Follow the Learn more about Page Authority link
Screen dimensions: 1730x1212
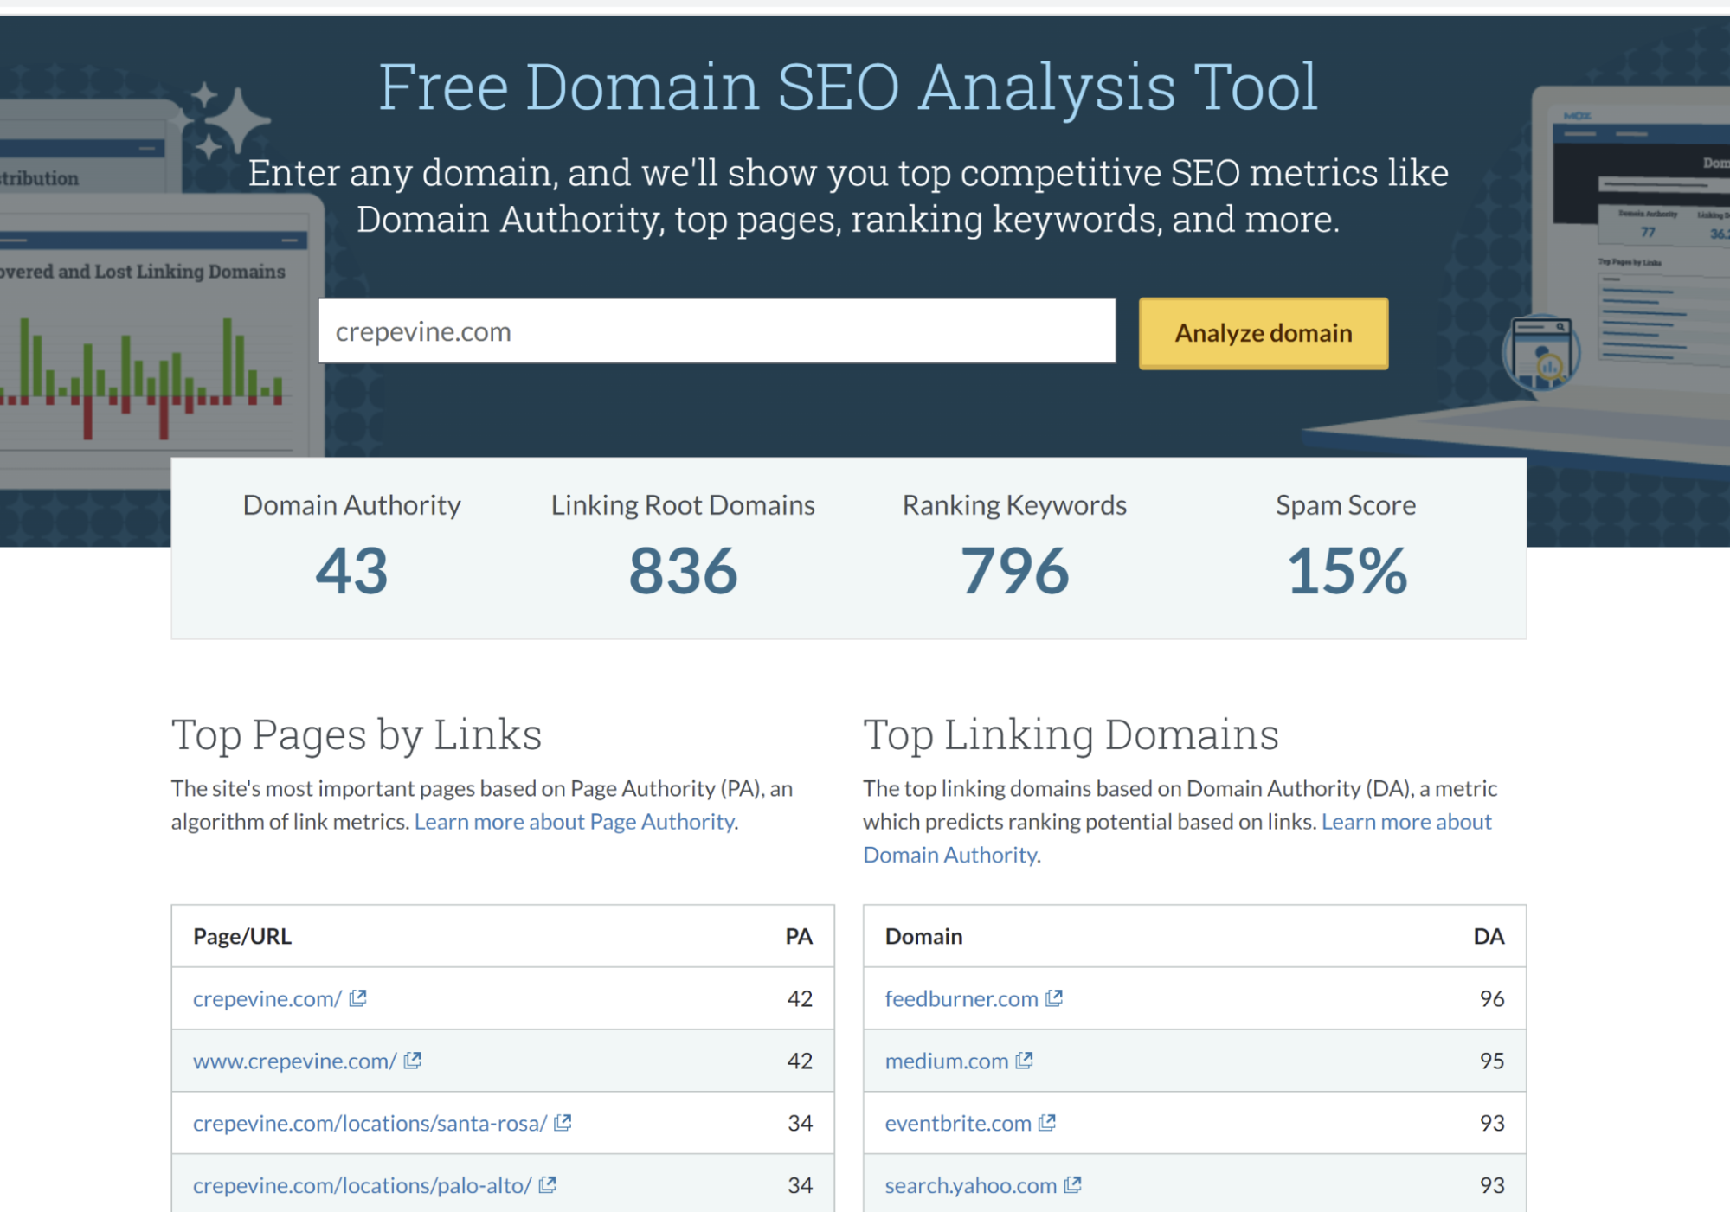tap(575, 822)
